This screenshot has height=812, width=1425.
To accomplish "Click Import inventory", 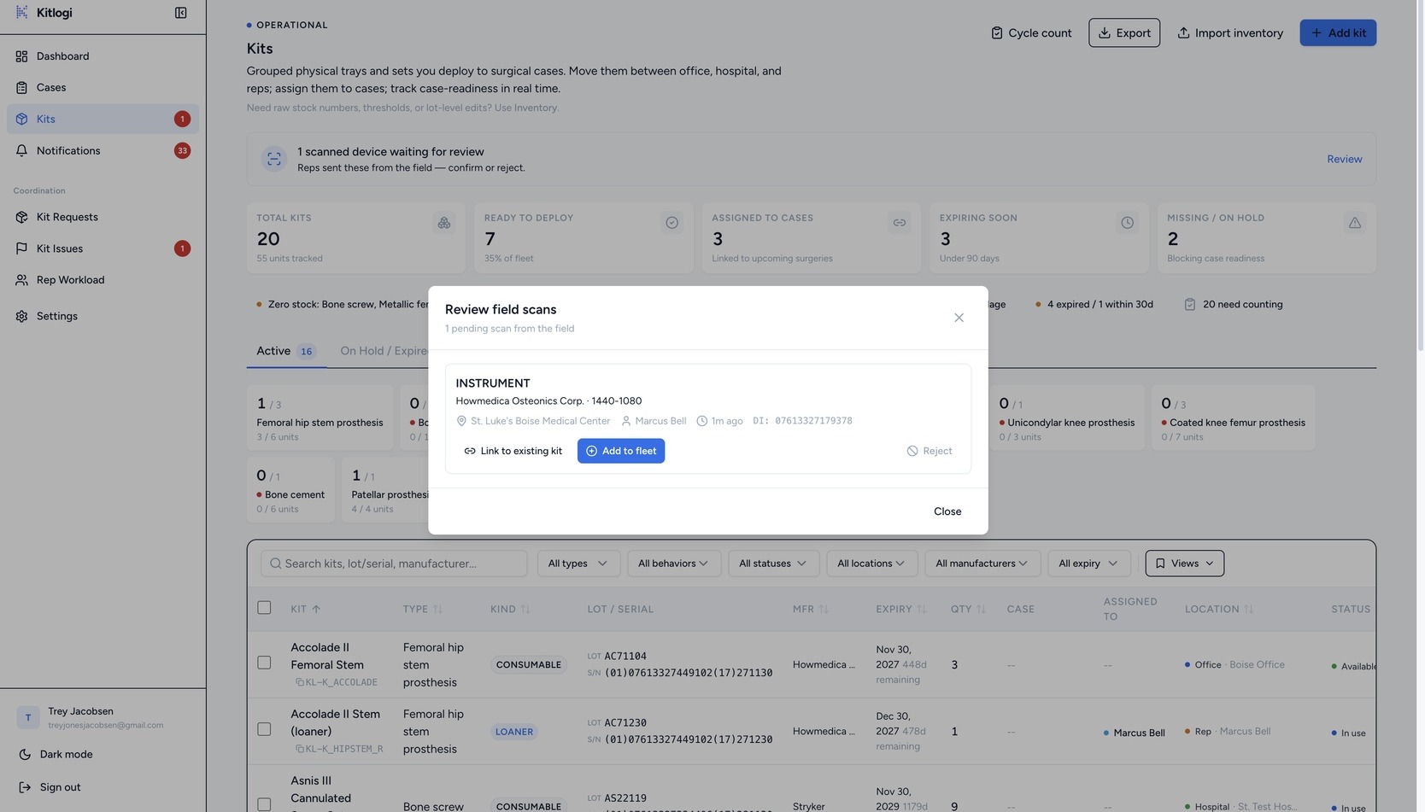I will (1230, 33).
